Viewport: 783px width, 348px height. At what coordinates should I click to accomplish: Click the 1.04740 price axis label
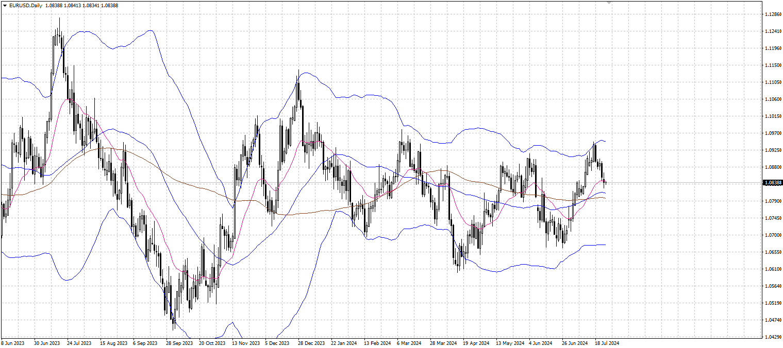tap(773, 320)
